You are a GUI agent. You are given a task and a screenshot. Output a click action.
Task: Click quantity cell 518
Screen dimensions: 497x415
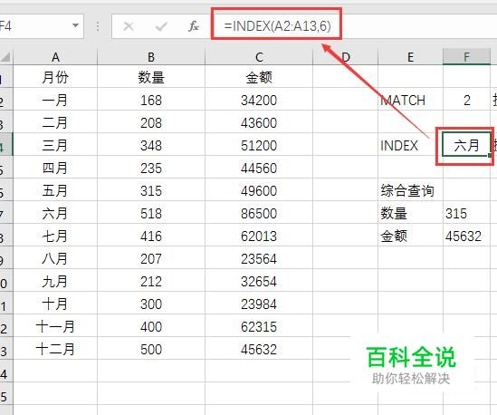(151, 213)
